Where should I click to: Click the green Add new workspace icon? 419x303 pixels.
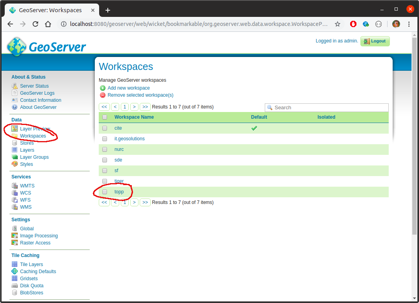tap(103, 88)
